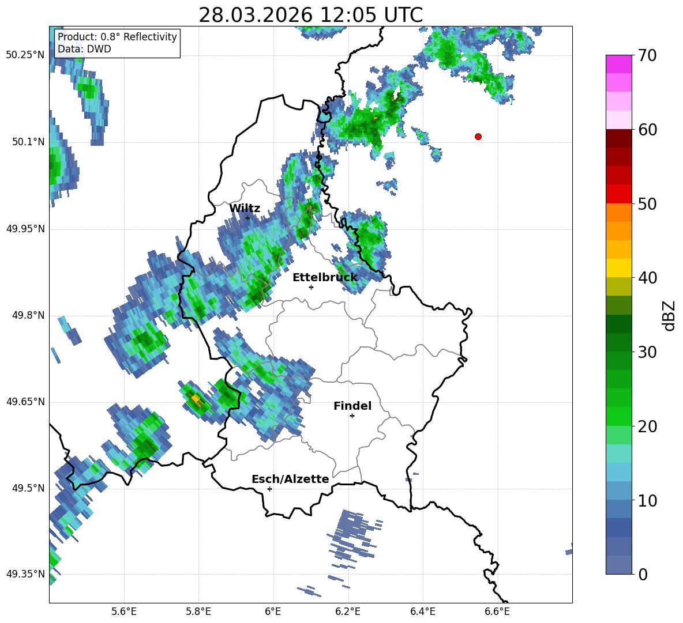Pick the bright green colorbar segment at 20
Image resolution: width=683 pixels, height=623 pixels.
coord(618,416)
